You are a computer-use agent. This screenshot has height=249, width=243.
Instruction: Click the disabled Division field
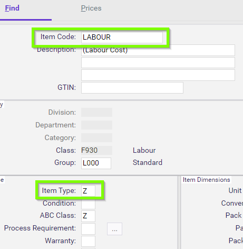tap(96, 112)
